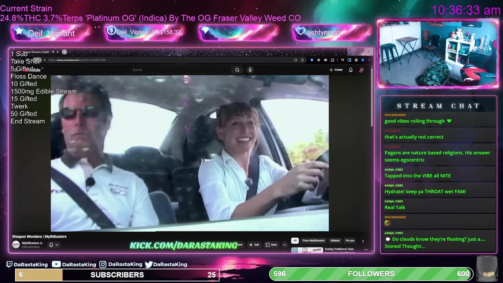Bookmark the page with the star icon
Image resolution: width=503 pixels, height=283 pixels.
click(302, 60)
